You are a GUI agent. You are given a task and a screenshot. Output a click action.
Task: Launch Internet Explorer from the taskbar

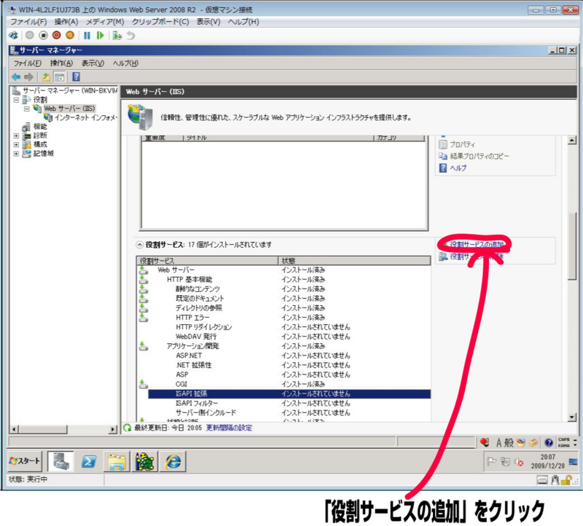[x=172, y=461]
